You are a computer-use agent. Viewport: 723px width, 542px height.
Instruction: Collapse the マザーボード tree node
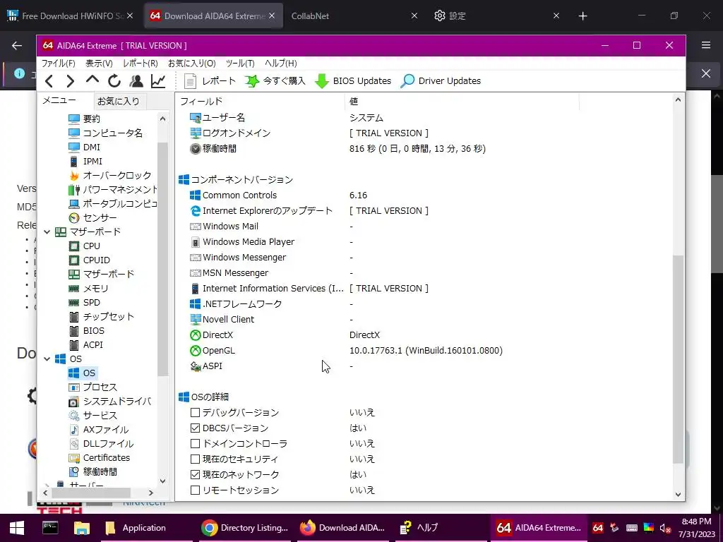[x=47, y=231]
